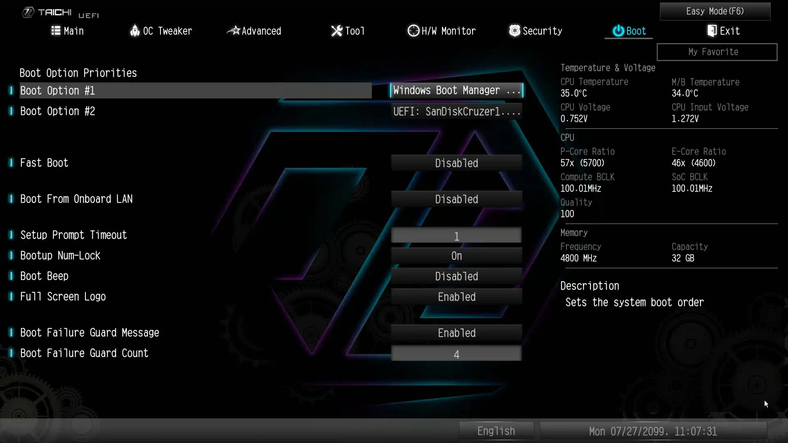The width and height of the screenshot is (788, 443).
Task: Change the English language setting
Action: click(496, 431)
